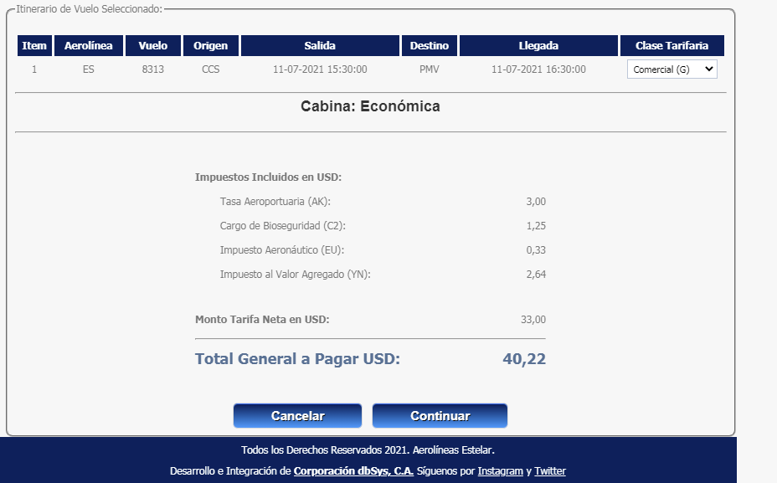Click the Vuelo column header
777x483 pixels.
[x=152, y=45]
